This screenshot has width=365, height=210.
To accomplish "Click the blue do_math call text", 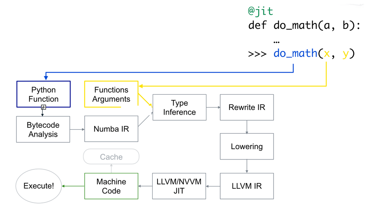I will click(295, 53).
